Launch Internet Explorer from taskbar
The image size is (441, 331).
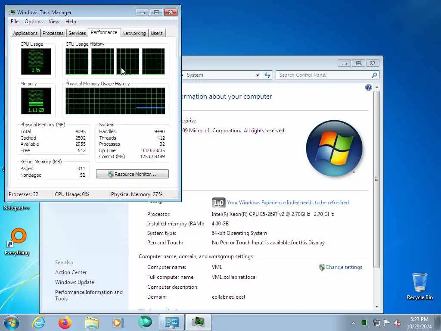(x=38, y=322)
